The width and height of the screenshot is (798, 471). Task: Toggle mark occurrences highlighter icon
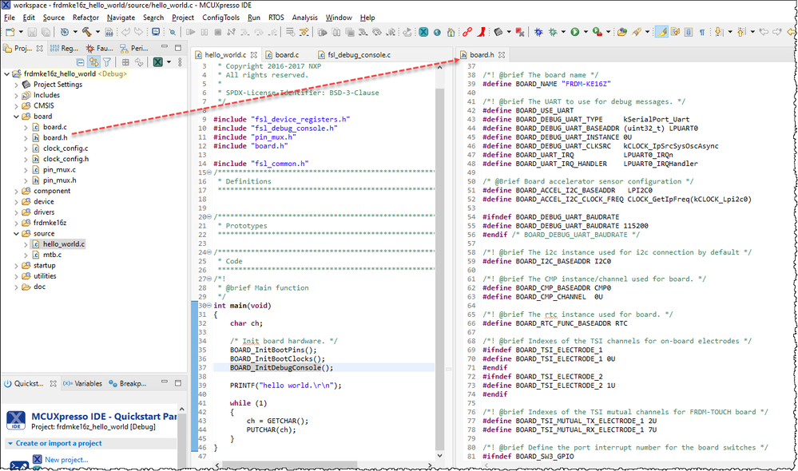pos(661,32)
